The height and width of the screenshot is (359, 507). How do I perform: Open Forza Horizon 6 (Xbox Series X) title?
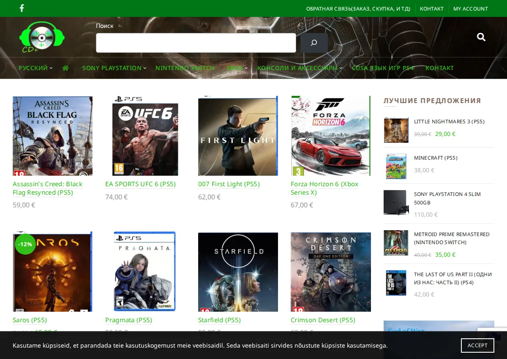[324, 188]
